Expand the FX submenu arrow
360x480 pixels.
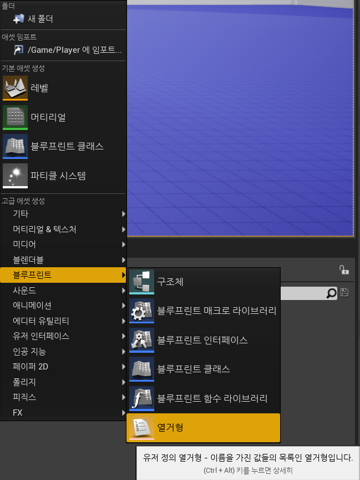coord(124,413)
